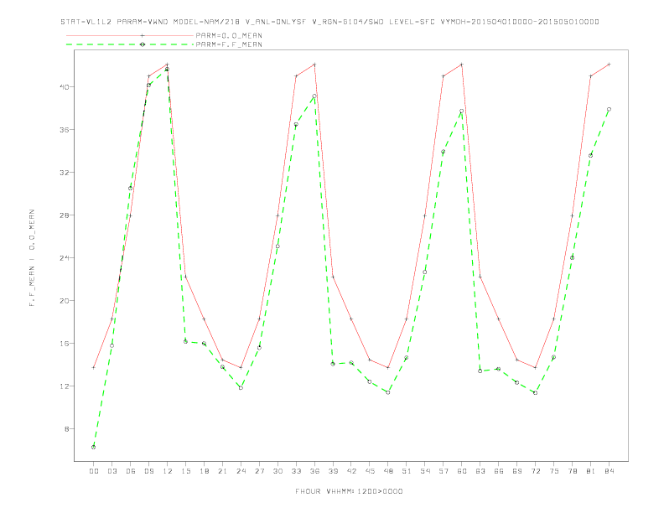This screenshot has height=513, width=664.
Task: Click x-axis tick label 15
Action: (x=185, y=471)
